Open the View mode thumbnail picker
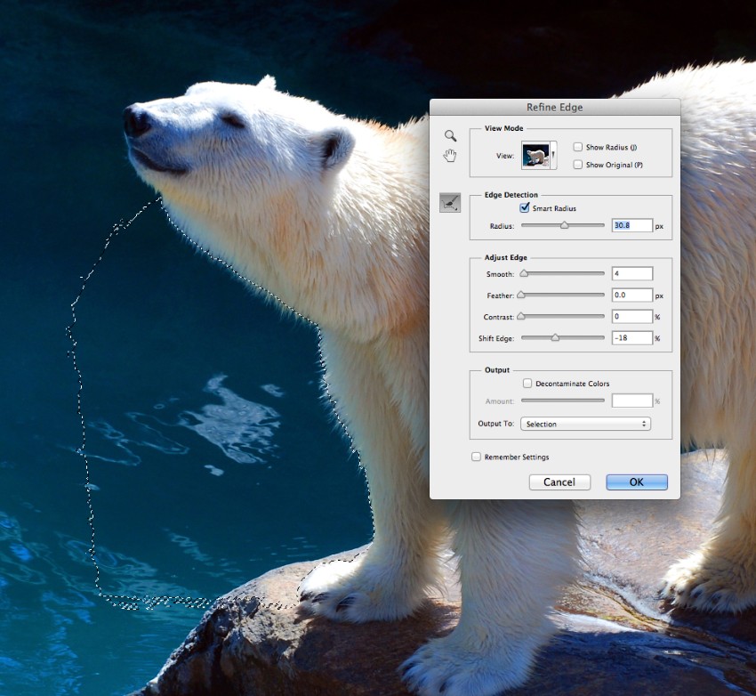The height and width of the screenshot is (696, 756). (539, 156)
